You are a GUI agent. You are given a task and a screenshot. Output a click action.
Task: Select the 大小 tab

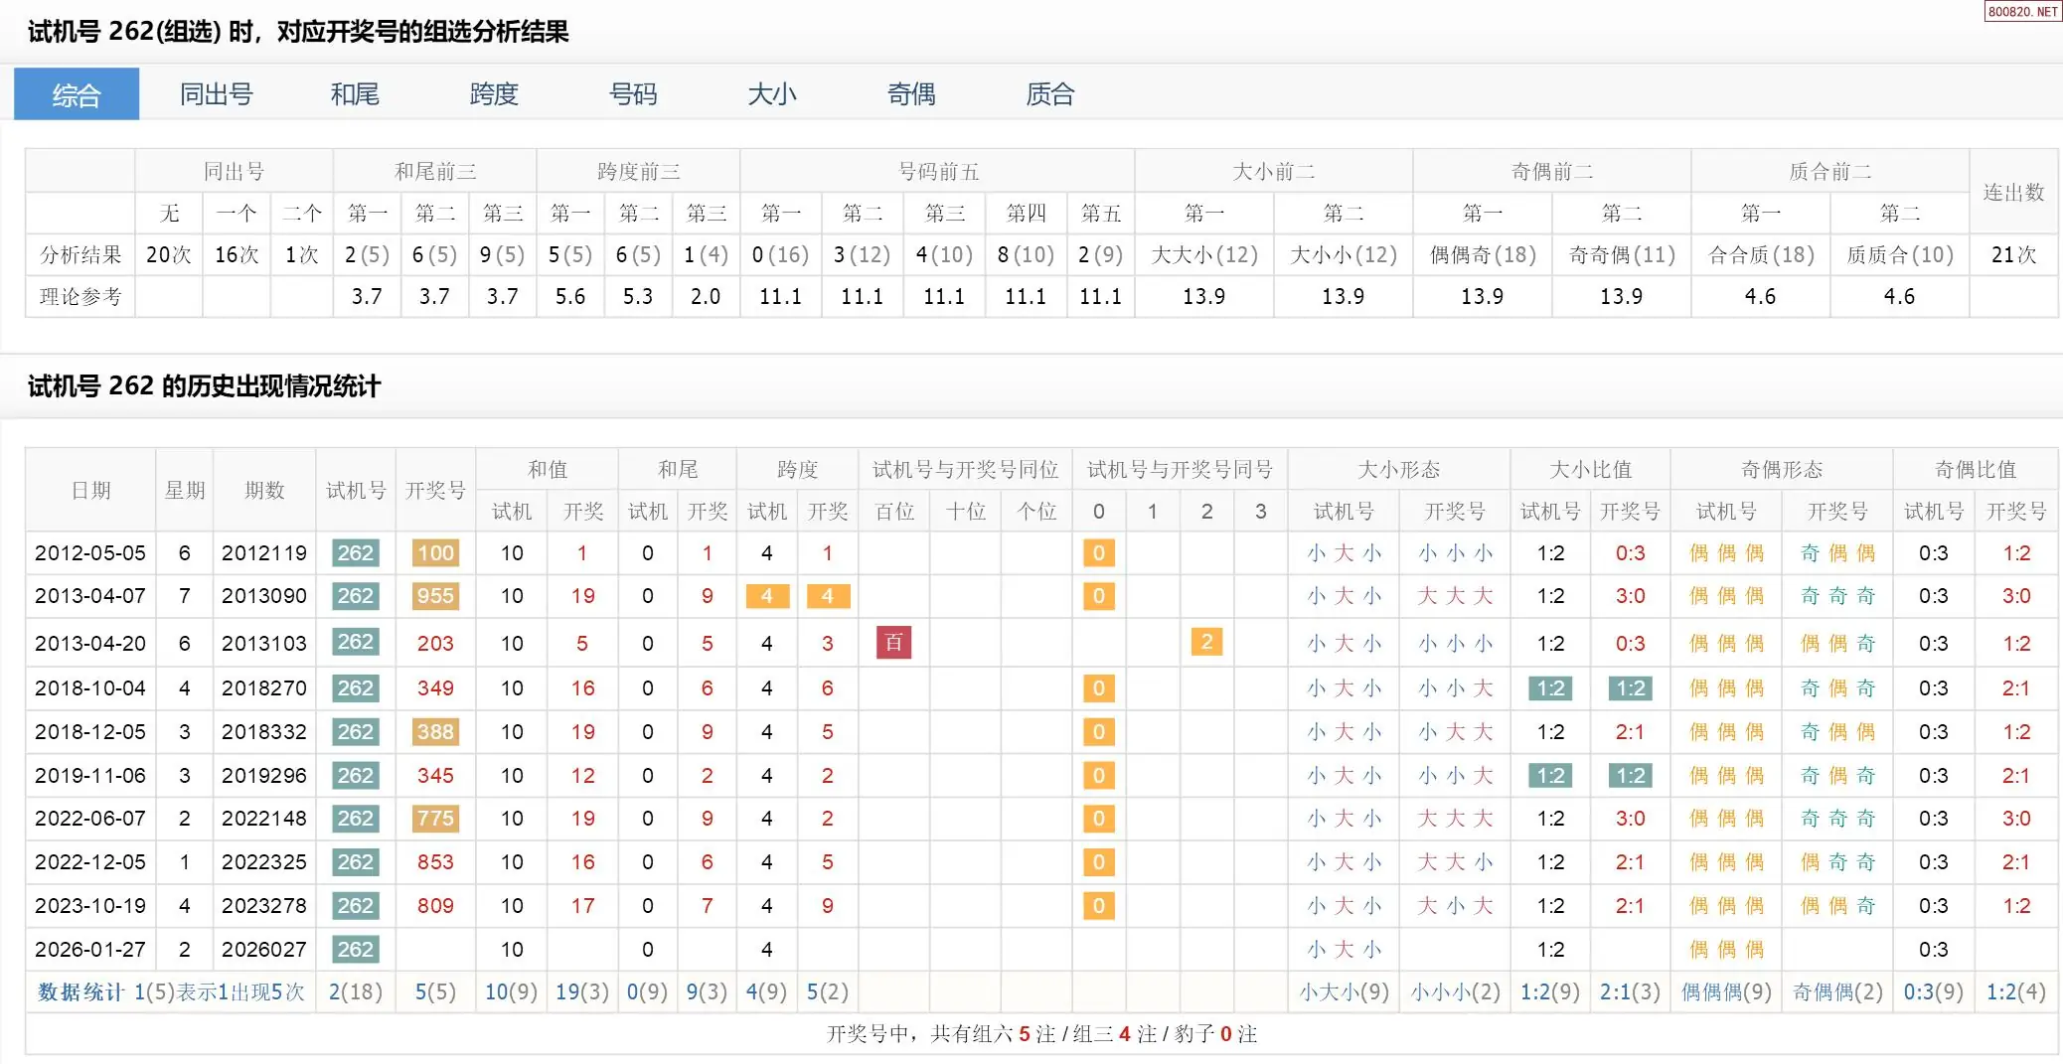tap(772, 94)
